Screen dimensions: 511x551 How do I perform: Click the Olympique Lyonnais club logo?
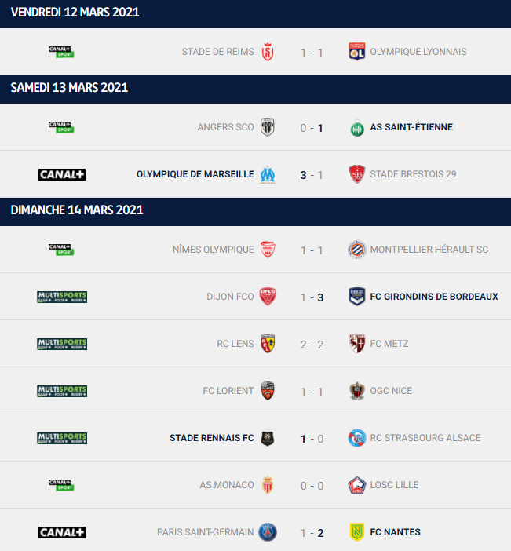(x=357, y=52)
